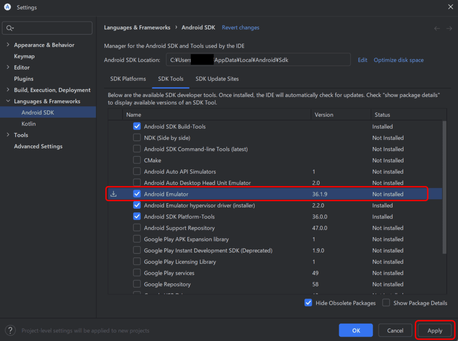Click the back navigation arrow
Image resolution: width=458 pixels, height=341 pixels.
coord(437,28)
